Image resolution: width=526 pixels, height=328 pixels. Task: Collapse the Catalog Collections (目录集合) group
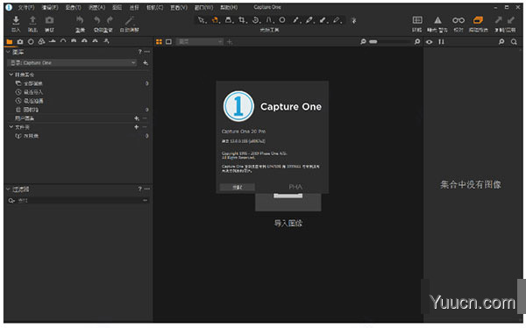pyautogui.click(x=11, y=75)
